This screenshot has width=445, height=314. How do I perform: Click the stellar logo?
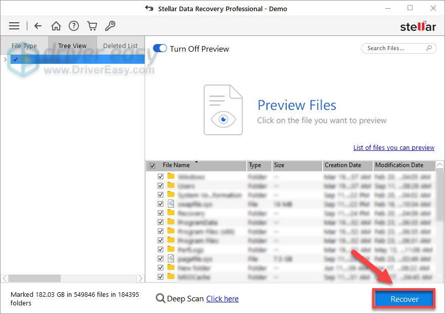pyautogui.click(x=418, y=26)
